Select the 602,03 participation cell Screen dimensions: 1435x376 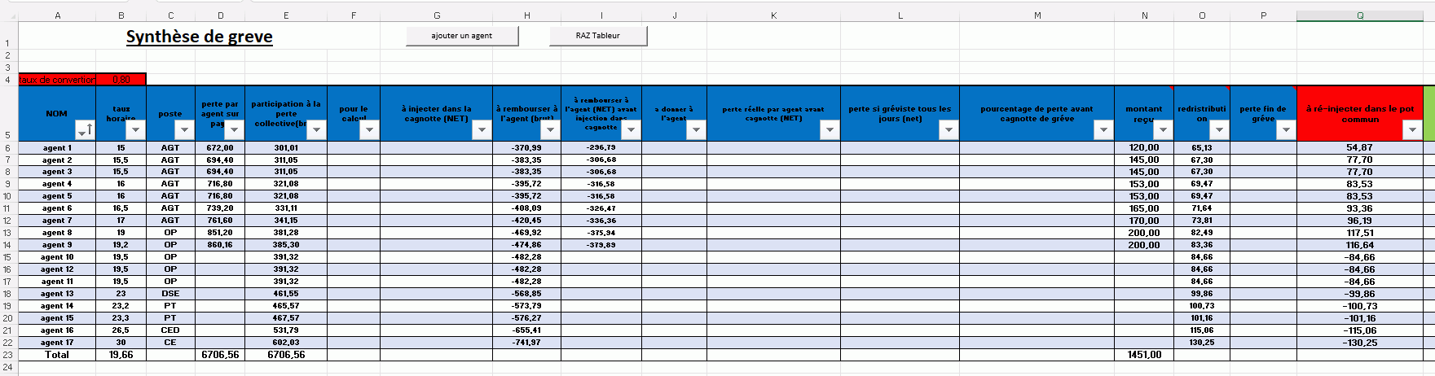(286, 343)
